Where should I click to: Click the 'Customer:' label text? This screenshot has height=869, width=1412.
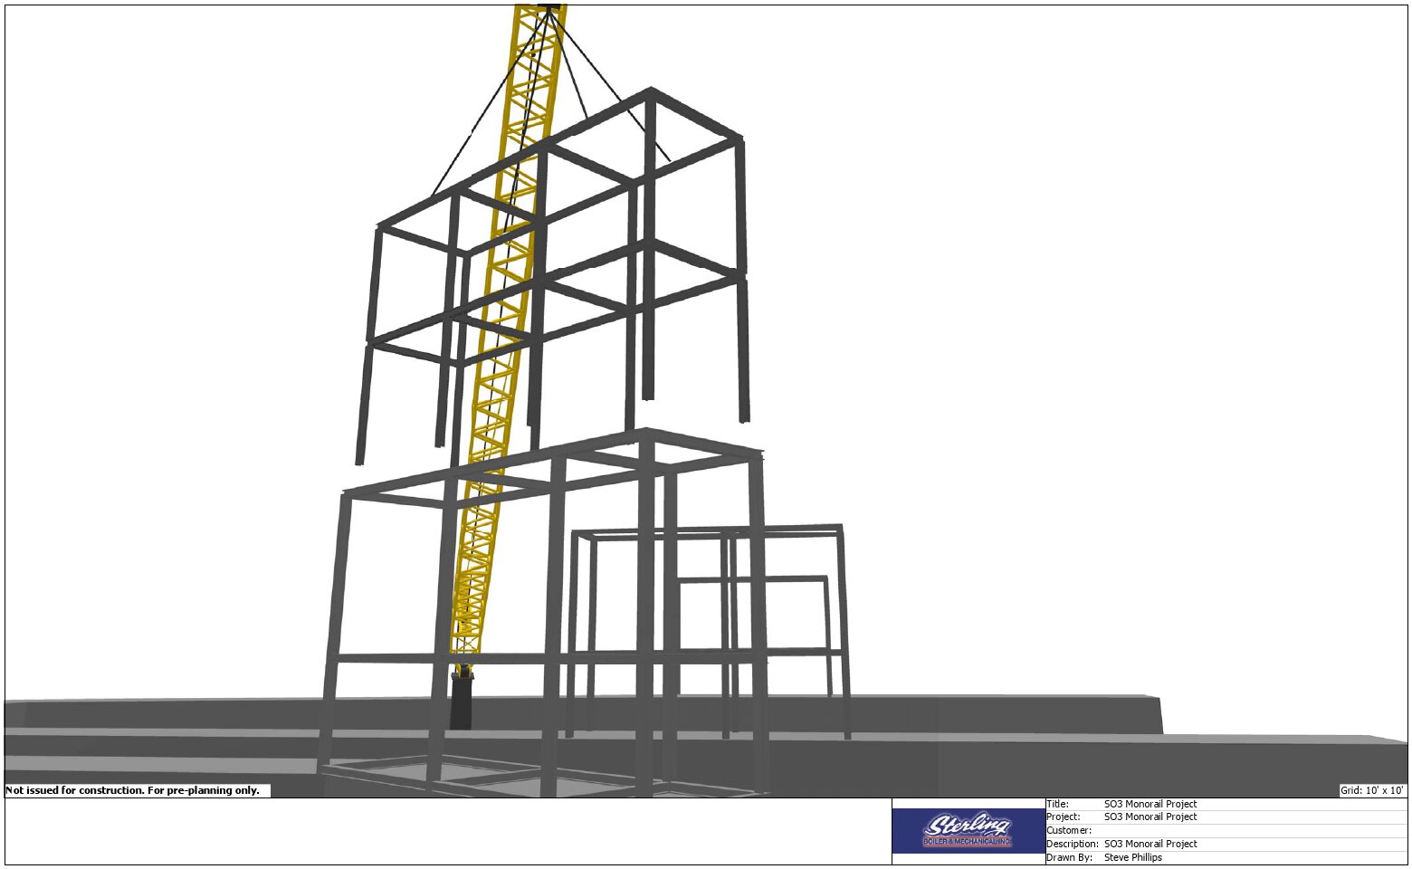[1068, 830]
